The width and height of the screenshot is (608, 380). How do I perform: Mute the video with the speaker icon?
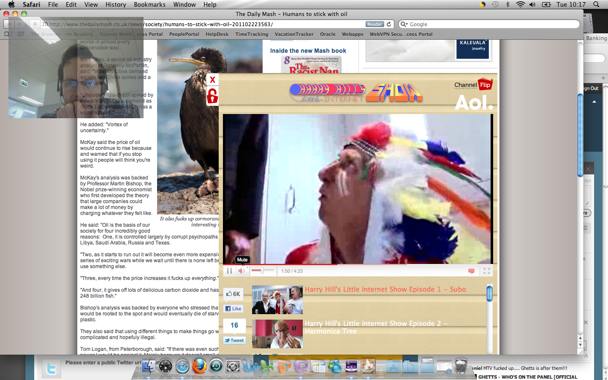point(241,271)
